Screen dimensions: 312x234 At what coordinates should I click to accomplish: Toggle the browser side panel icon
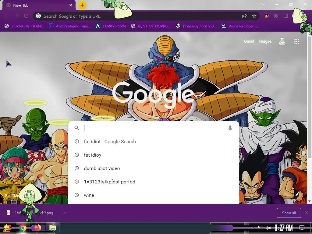(286, 16)
